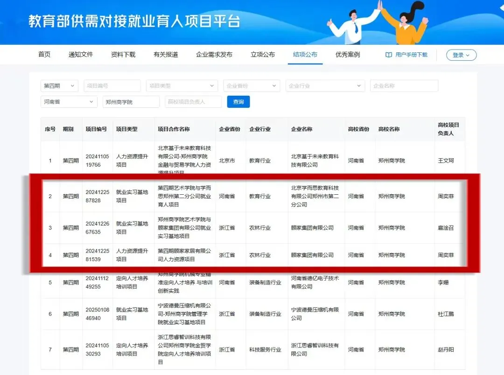Open the 优秀案例 page
Screen dimensions: 504x375
[348, 54]
